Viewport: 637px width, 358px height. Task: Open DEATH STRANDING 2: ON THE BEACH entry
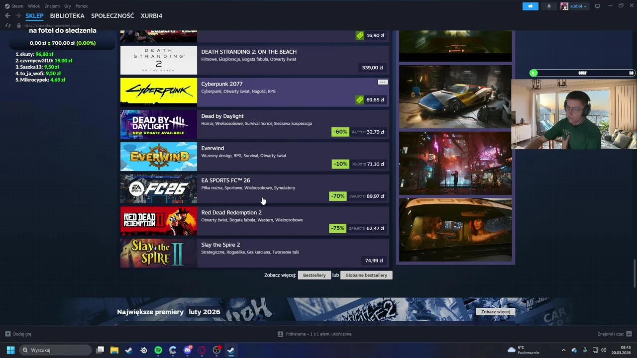point(254,60)
